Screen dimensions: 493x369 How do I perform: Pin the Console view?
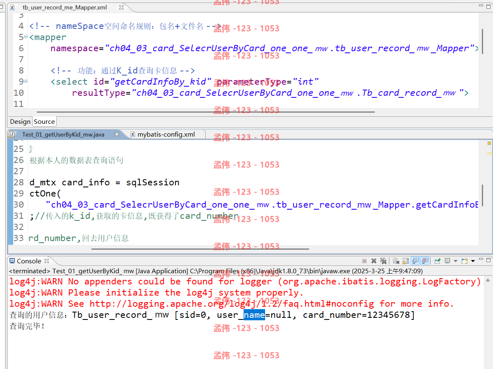pyautogui.click(x=437, y=261)
